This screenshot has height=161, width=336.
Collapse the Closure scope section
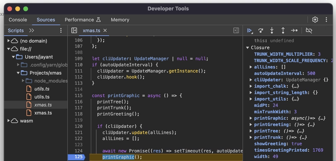(247, 48)
